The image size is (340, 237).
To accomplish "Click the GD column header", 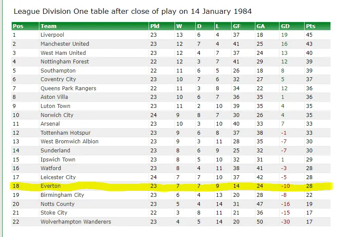I will (x=285, y=26).
